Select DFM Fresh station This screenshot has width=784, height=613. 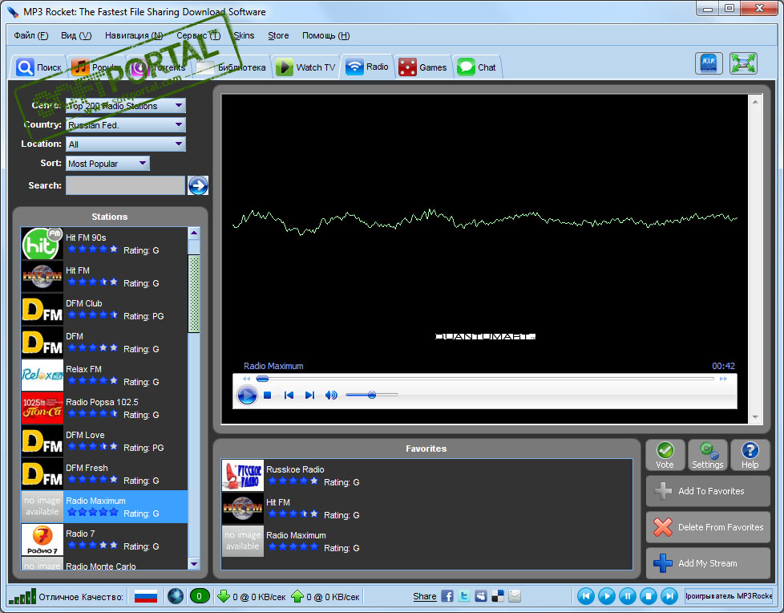[104, 474]
